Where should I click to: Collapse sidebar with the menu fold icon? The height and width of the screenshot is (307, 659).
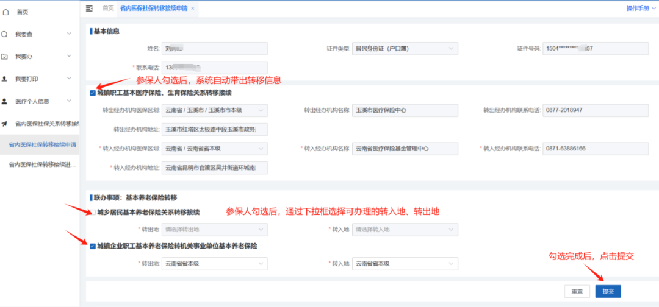click(x=89, y=9)
